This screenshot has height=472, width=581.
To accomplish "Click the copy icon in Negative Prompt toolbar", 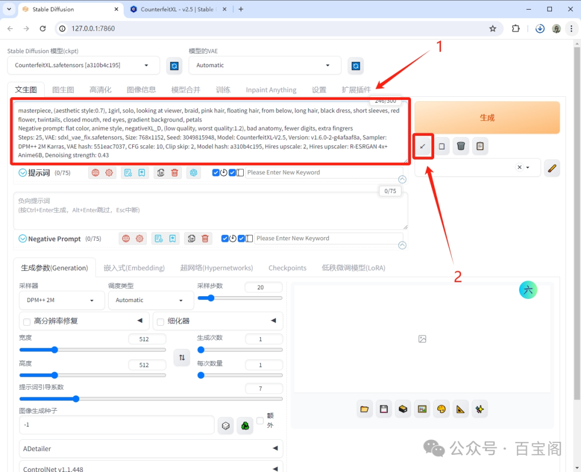I will [192, 239].
